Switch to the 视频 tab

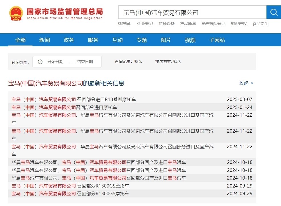pyautogui.click(x=190, y=40)
